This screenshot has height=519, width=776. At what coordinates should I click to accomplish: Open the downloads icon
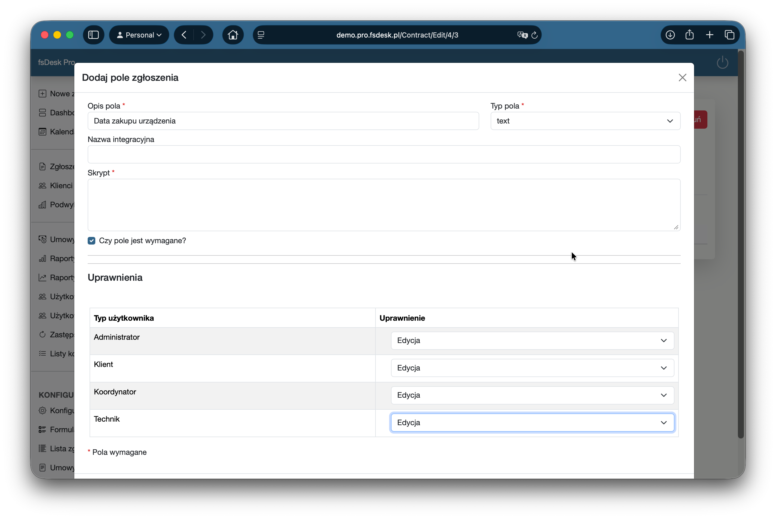pos(670,35)
